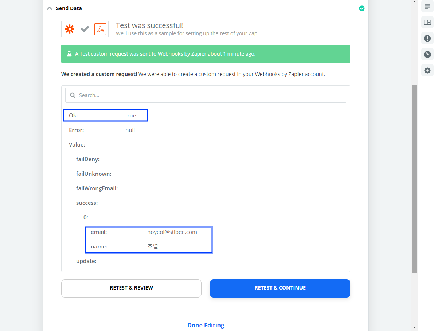The width and height of the screenshot is (437, 331).
Task: Open the alert exclamation icon in sidebar
Action: point(428,39)
